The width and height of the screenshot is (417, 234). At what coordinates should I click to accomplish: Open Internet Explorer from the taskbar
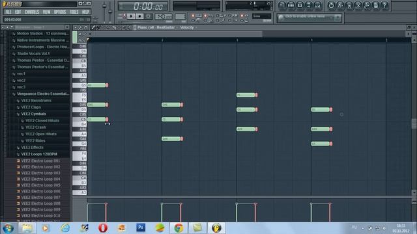click(x=65, y=227)
